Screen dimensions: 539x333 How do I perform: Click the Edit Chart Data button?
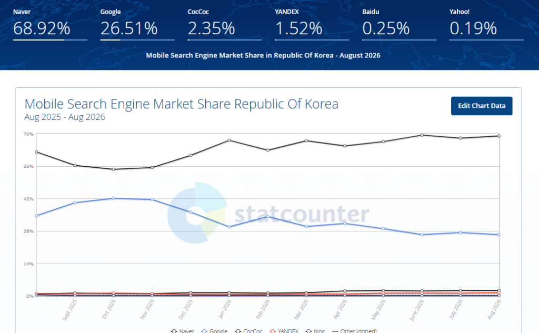pos(482,106)
